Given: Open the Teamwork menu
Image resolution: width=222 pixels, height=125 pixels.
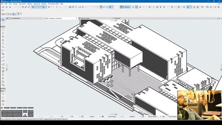Looking at the screenshot, I should click(x=37, y=4).
